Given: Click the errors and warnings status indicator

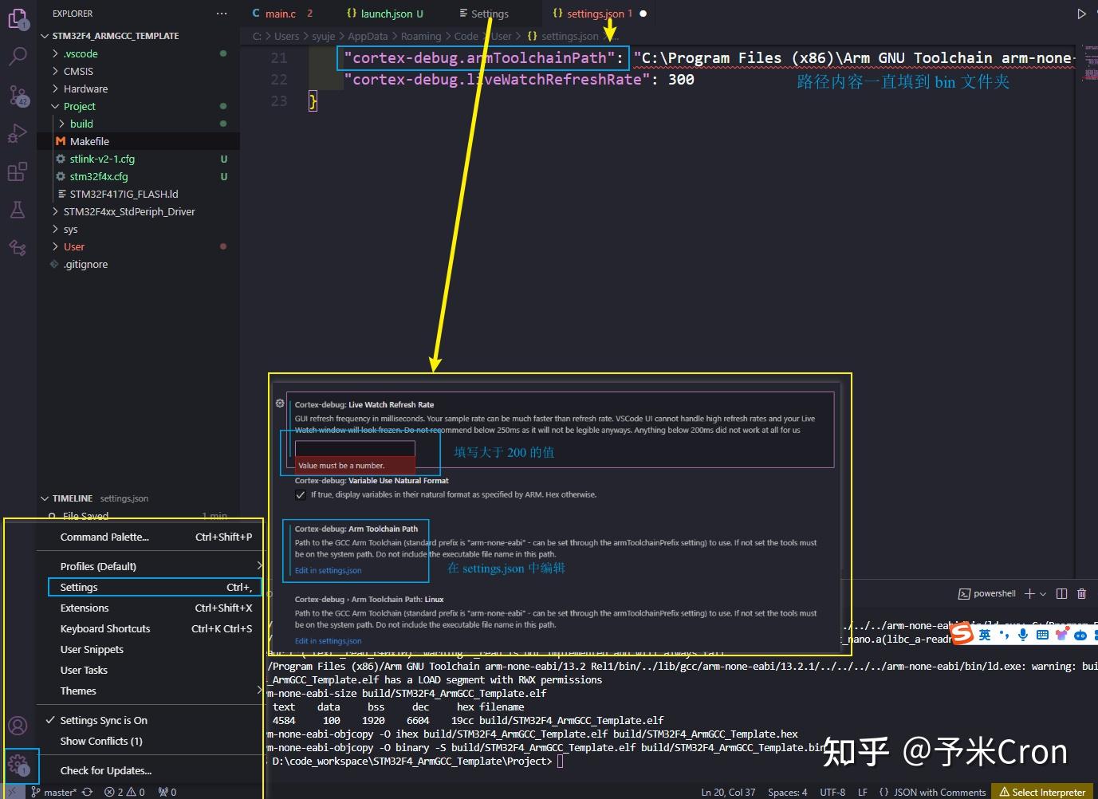Looking at the screenshot, I should [x=124, y=792].
